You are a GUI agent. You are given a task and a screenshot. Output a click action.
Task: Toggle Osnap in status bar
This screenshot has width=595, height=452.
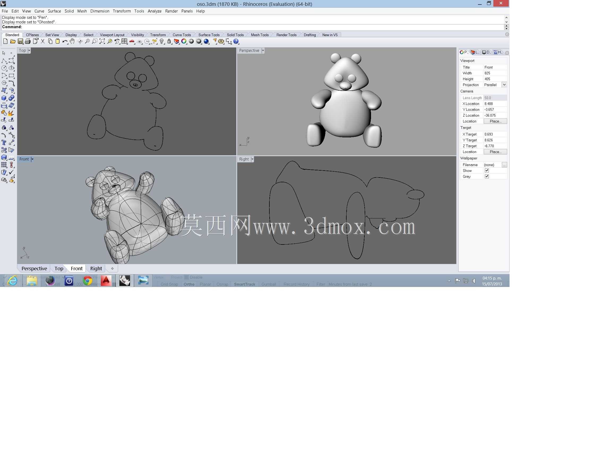tap(222, 284)
